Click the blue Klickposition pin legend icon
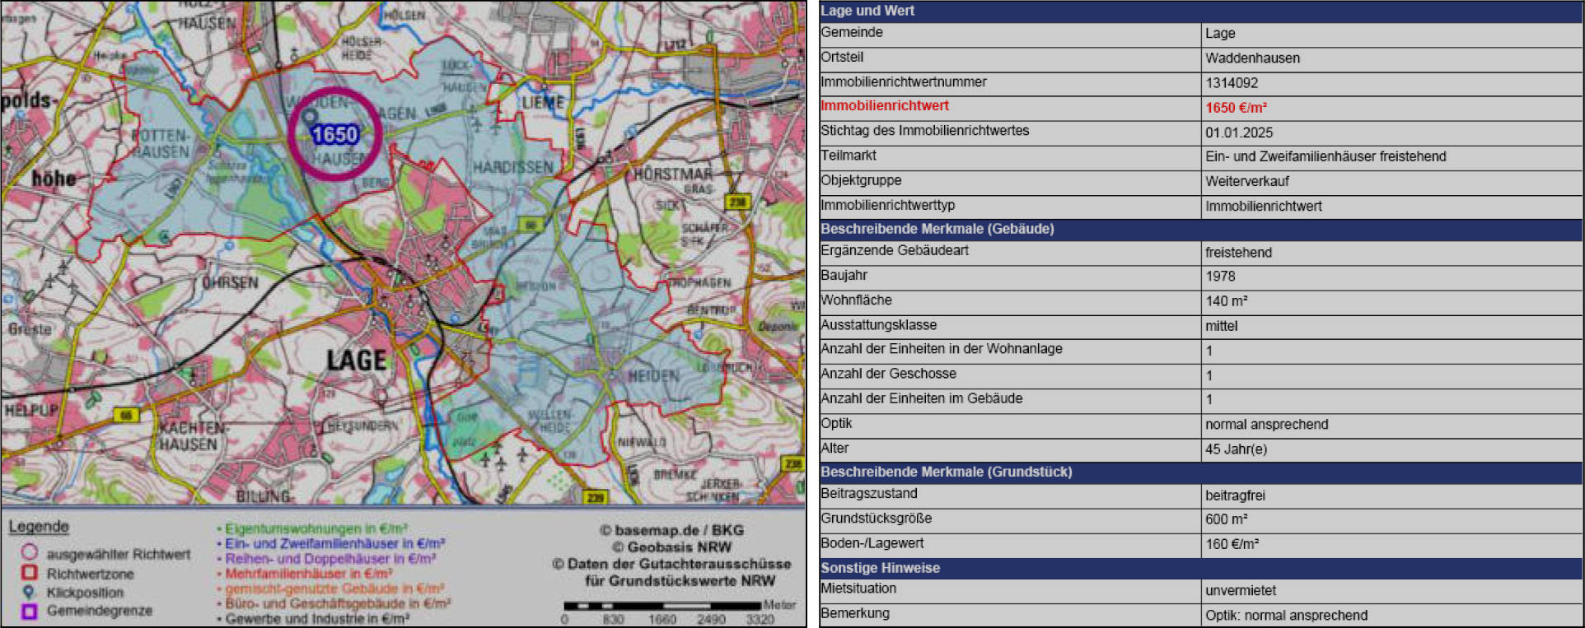The width and height of the screenshot is (1585, 628). click(29, 592)
